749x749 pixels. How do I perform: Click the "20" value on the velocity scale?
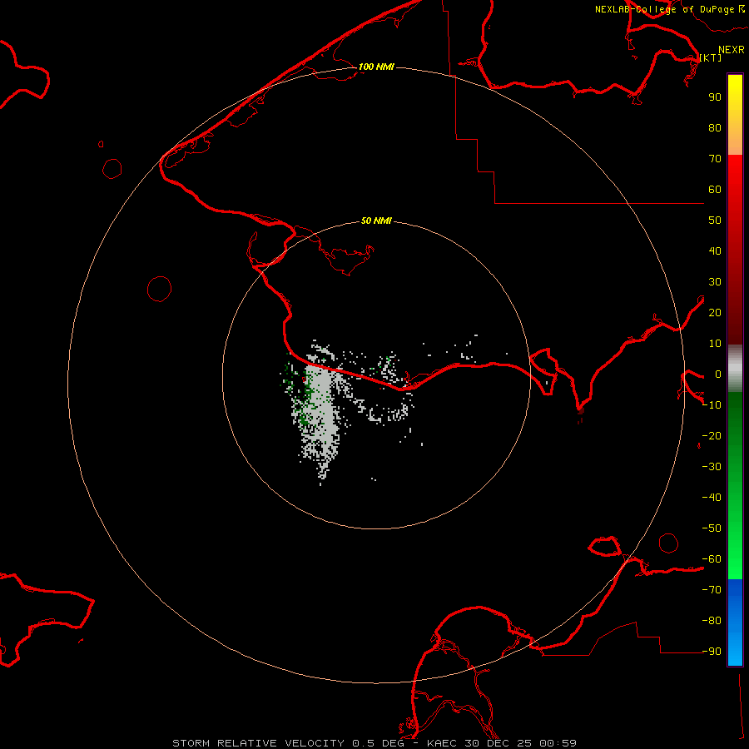[715, 313]
